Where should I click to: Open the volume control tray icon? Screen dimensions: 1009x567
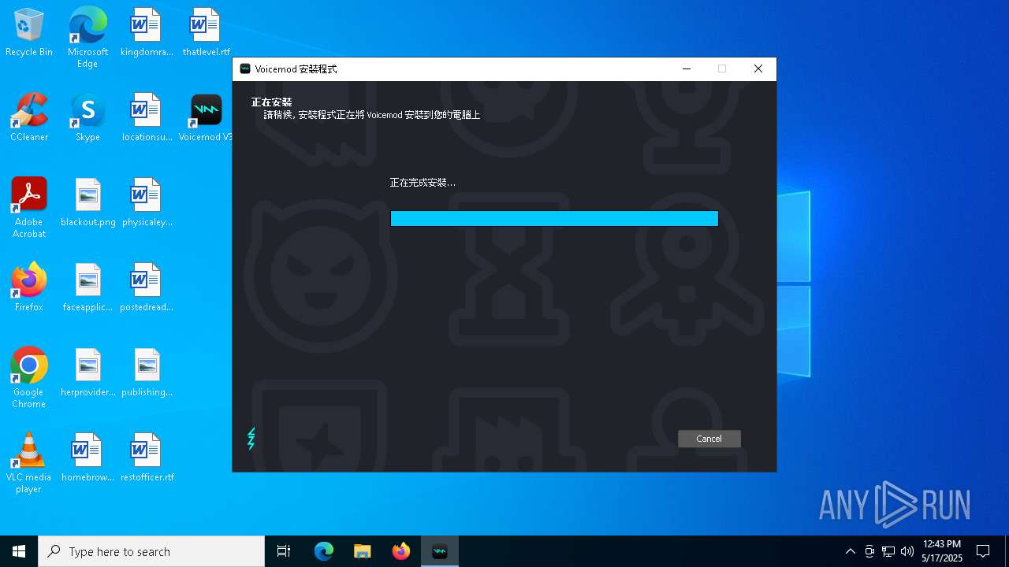tap(907, 551)
